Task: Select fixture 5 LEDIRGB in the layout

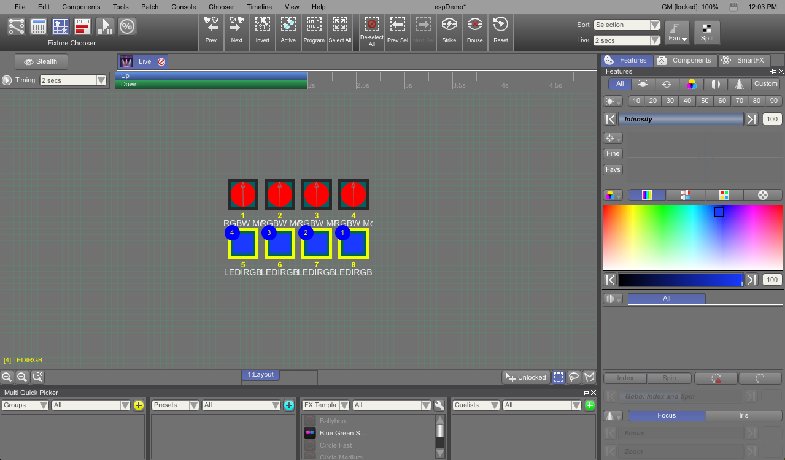Action: pyautogui.click(x=243, y=244)
